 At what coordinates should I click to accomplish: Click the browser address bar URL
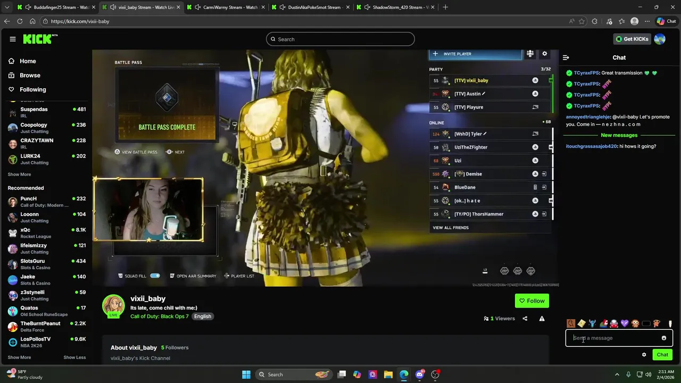[80, 21]
